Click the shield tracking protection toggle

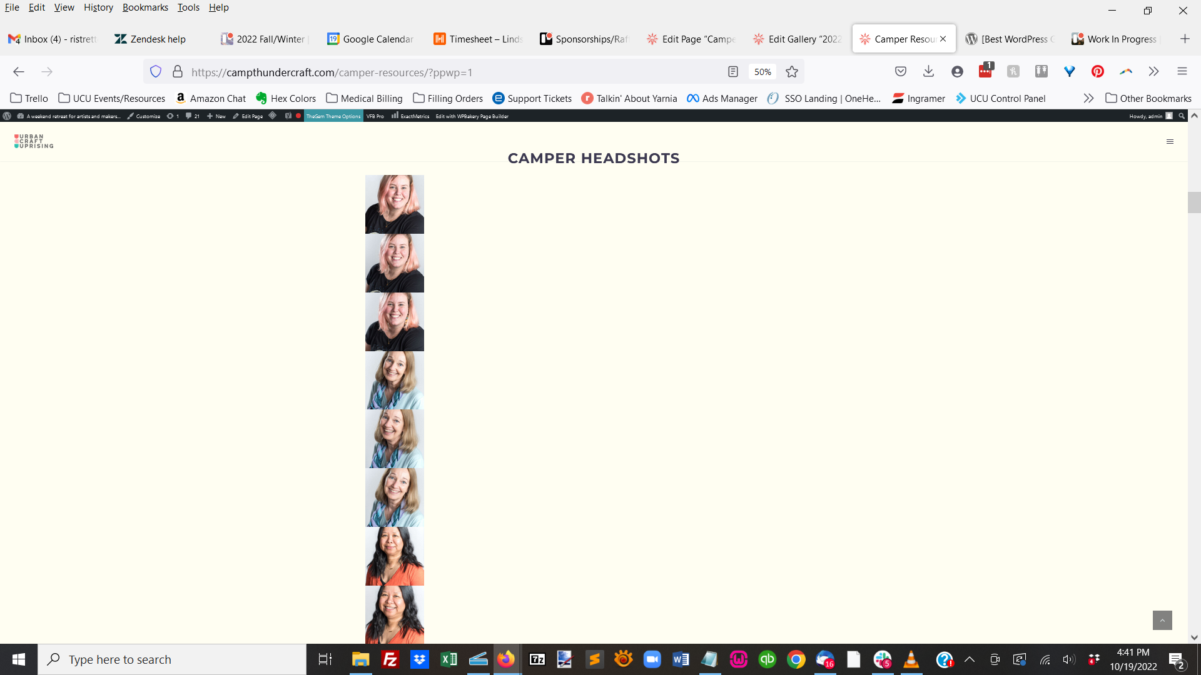point(156,71)
